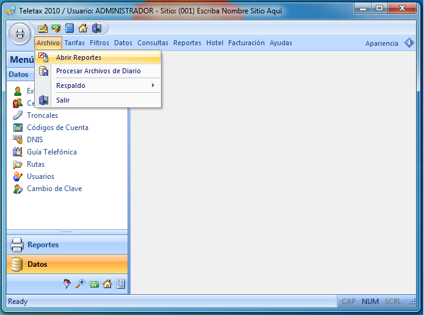Click the SCRL status bar indicator

tap(393, 301)
